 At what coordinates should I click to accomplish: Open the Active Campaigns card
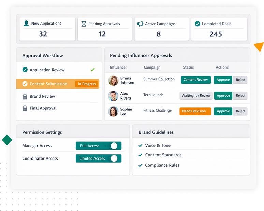pos(161,29)
